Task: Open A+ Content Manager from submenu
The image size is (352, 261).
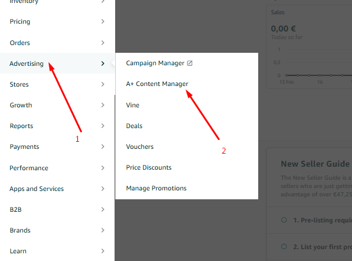Action: (x=157, y=84)
